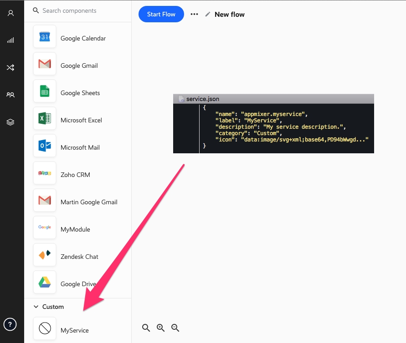Pick the Google Drive component icon
The height and width of the screenshot is (343, 406).
[x=45, y=282]
